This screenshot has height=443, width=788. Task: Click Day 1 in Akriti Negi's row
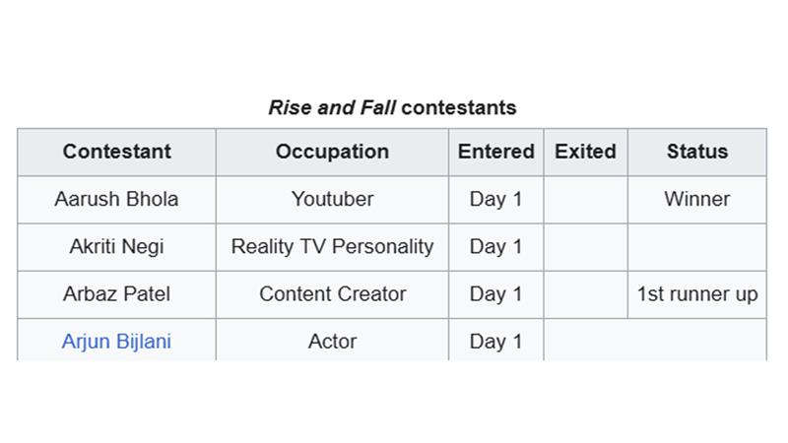(x=495, y=246)
